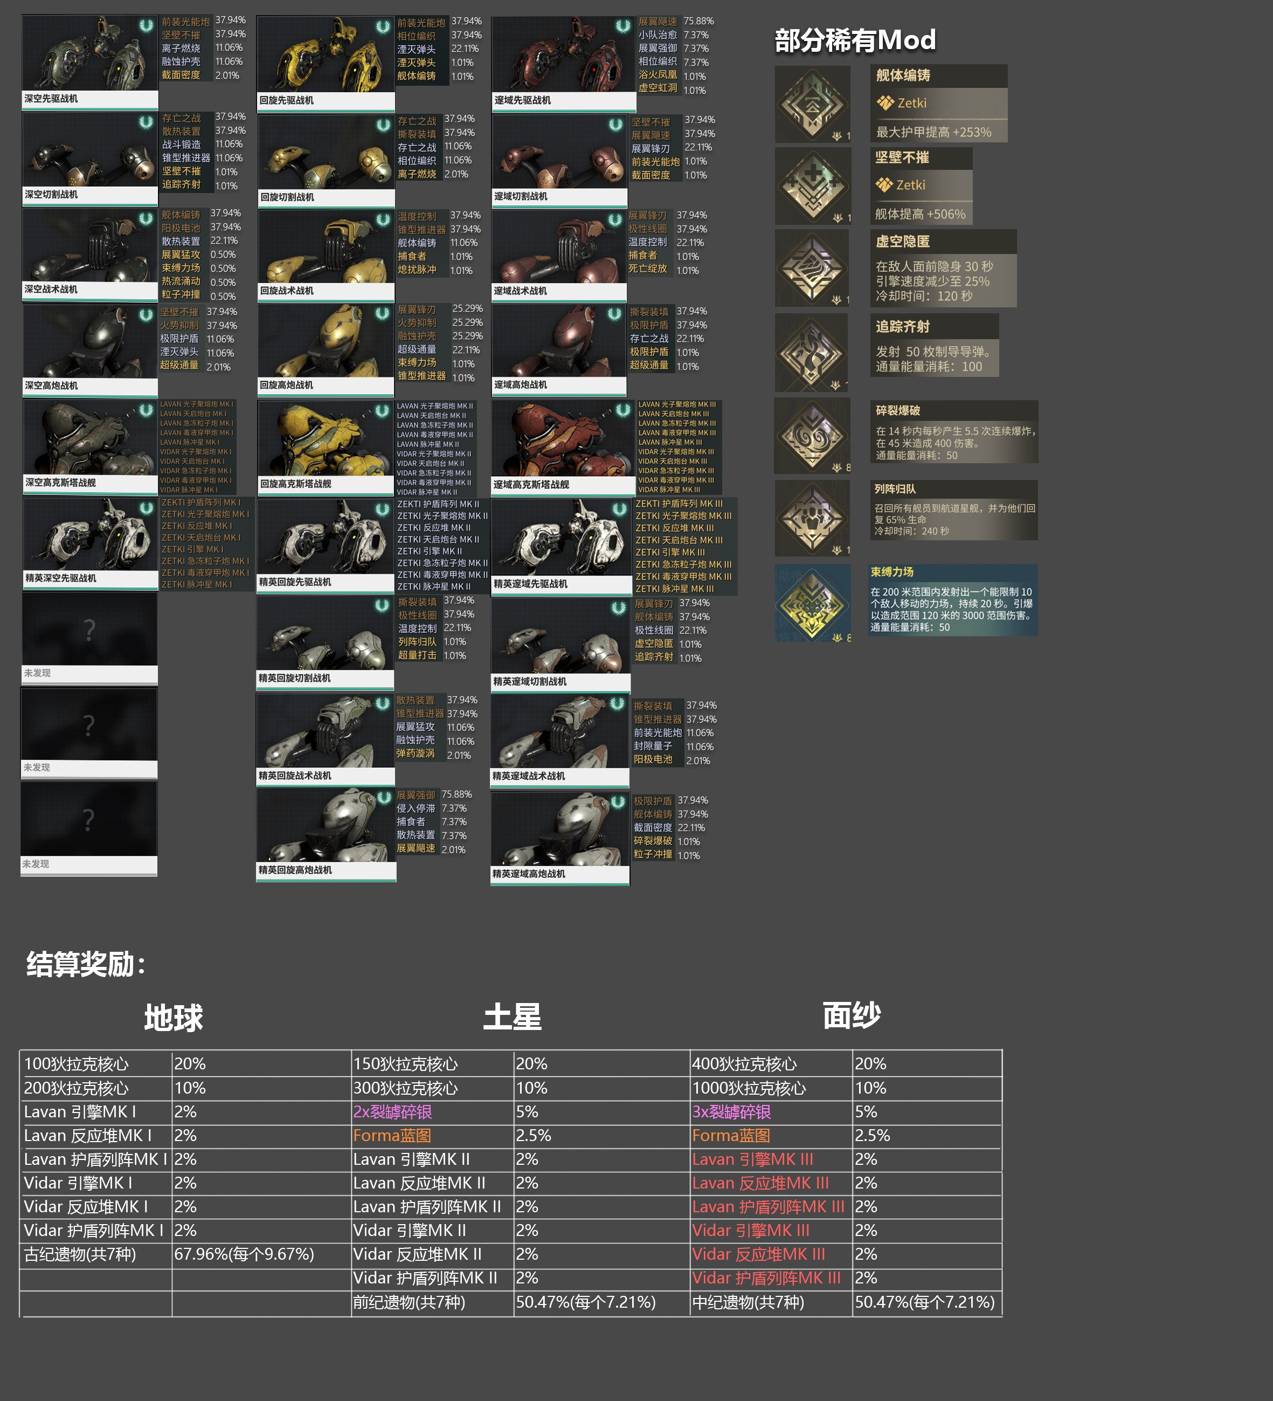Open the 精英邃域战术战机 thumbnail

click(560, 741)
